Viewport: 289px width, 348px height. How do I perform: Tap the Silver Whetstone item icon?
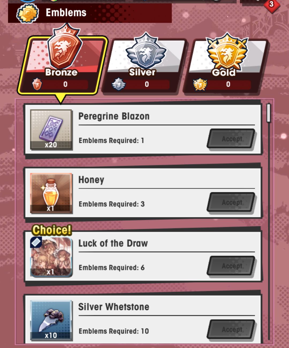pyautogui.click(x=51, y=320)
